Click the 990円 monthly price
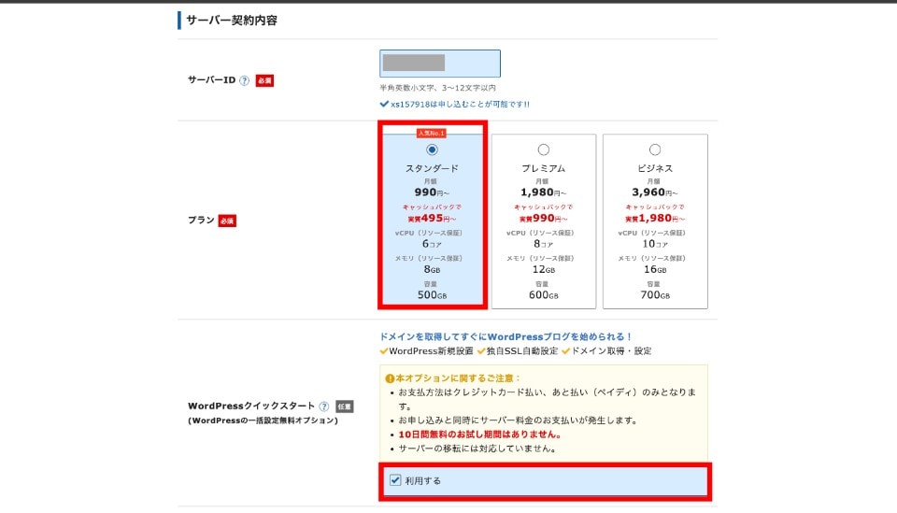The width and height of the screenshot is (897, 513). tap(432, 192)
